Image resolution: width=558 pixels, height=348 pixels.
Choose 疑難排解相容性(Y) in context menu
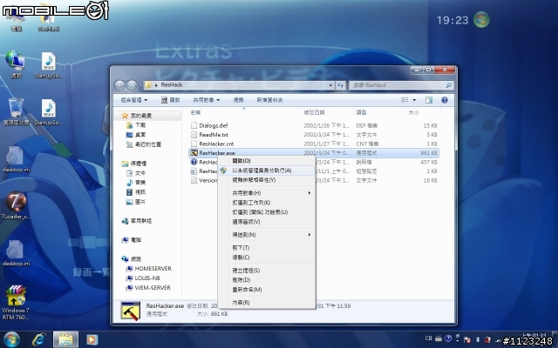point(267,180)
